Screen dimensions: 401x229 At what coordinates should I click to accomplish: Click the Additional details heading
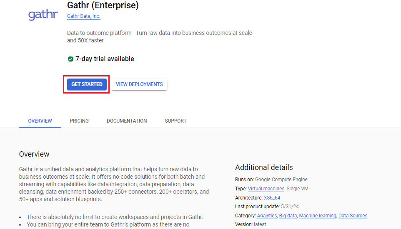point(264,167)
